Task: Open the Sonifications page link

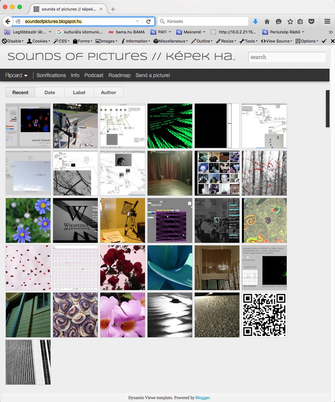Action: pyautogui.click(x=51, y=75)
